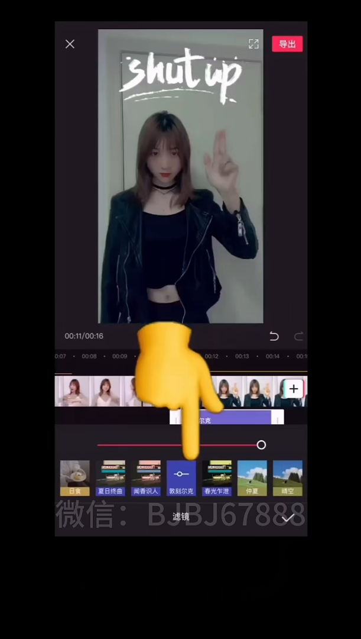Open fullscreen preview with the expand icon
Screen dimensions: 361x639
[x=253, y=44]
